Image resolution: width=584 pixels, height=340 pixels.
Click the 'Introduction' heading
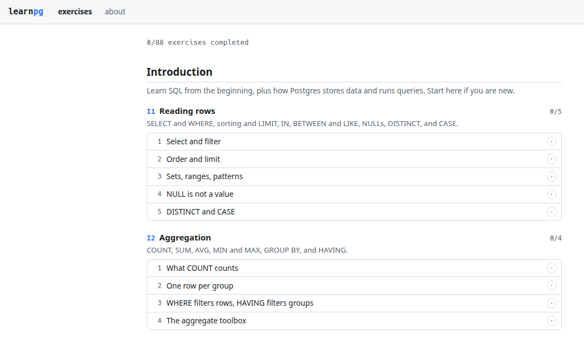pyautogui.click(x=179, y=72)
